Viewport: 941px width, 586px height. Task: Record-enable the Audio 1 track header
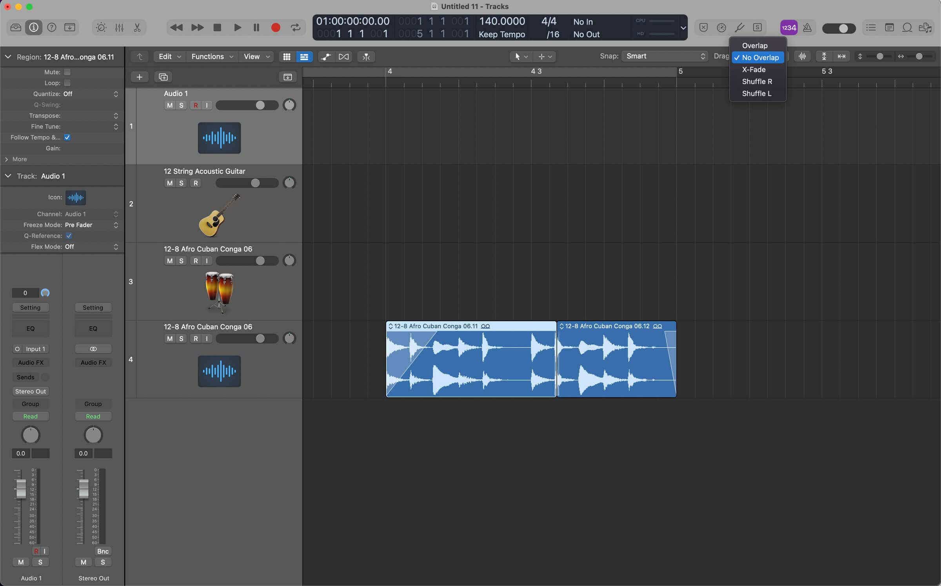pos(196,105)
